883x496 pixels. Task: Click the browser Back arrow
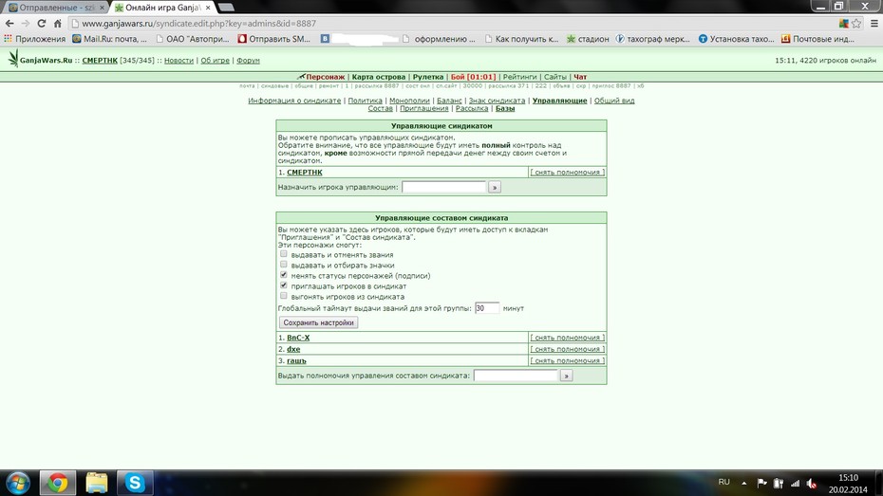point(9,24)
